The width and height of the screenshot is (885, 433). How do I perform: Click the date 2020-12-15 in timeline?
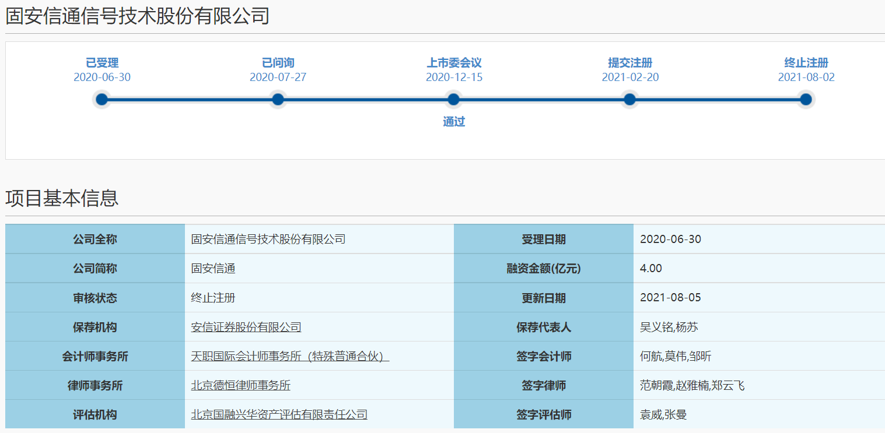454,78
